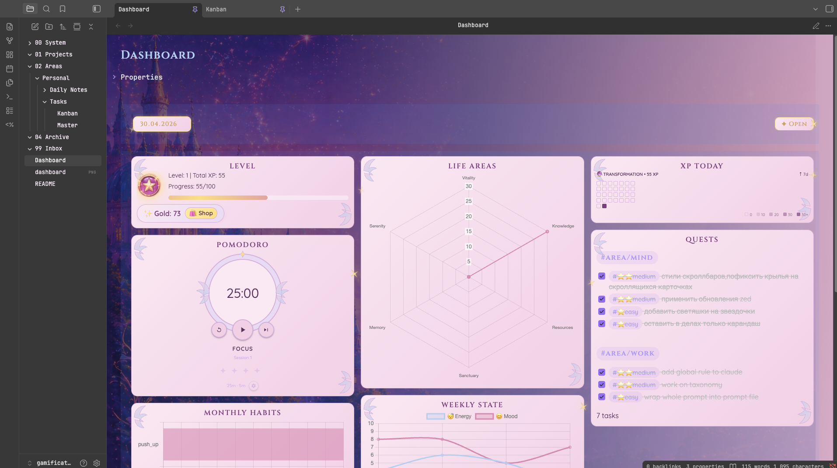Screen dimensions: 837x468
Task: Open the tab list dropdown chevron
Action: pyautogui.click(x=815, y=9)
